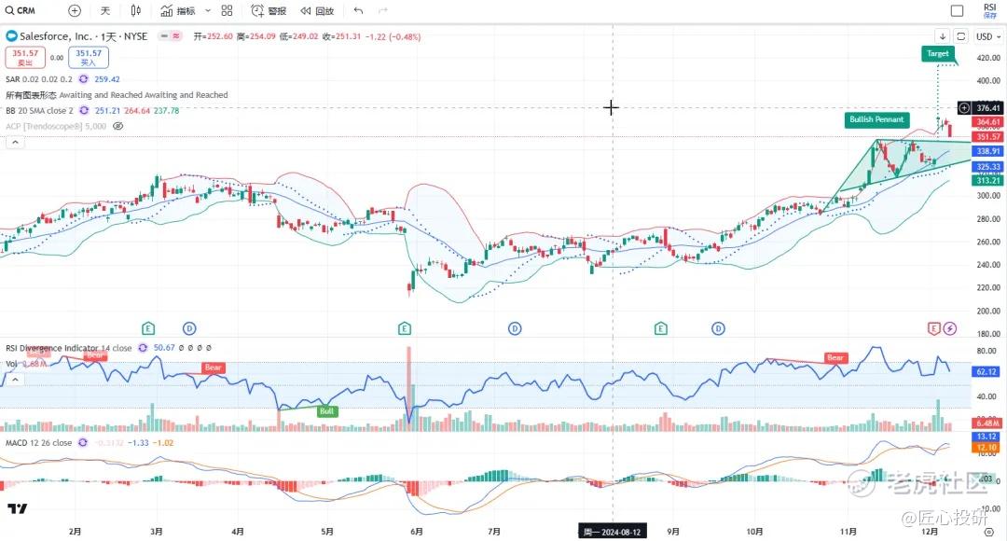This screenshot has height=541, width=1007.
Task: Click the 313.21 price axis label
Action: click(x=988, y=181)
